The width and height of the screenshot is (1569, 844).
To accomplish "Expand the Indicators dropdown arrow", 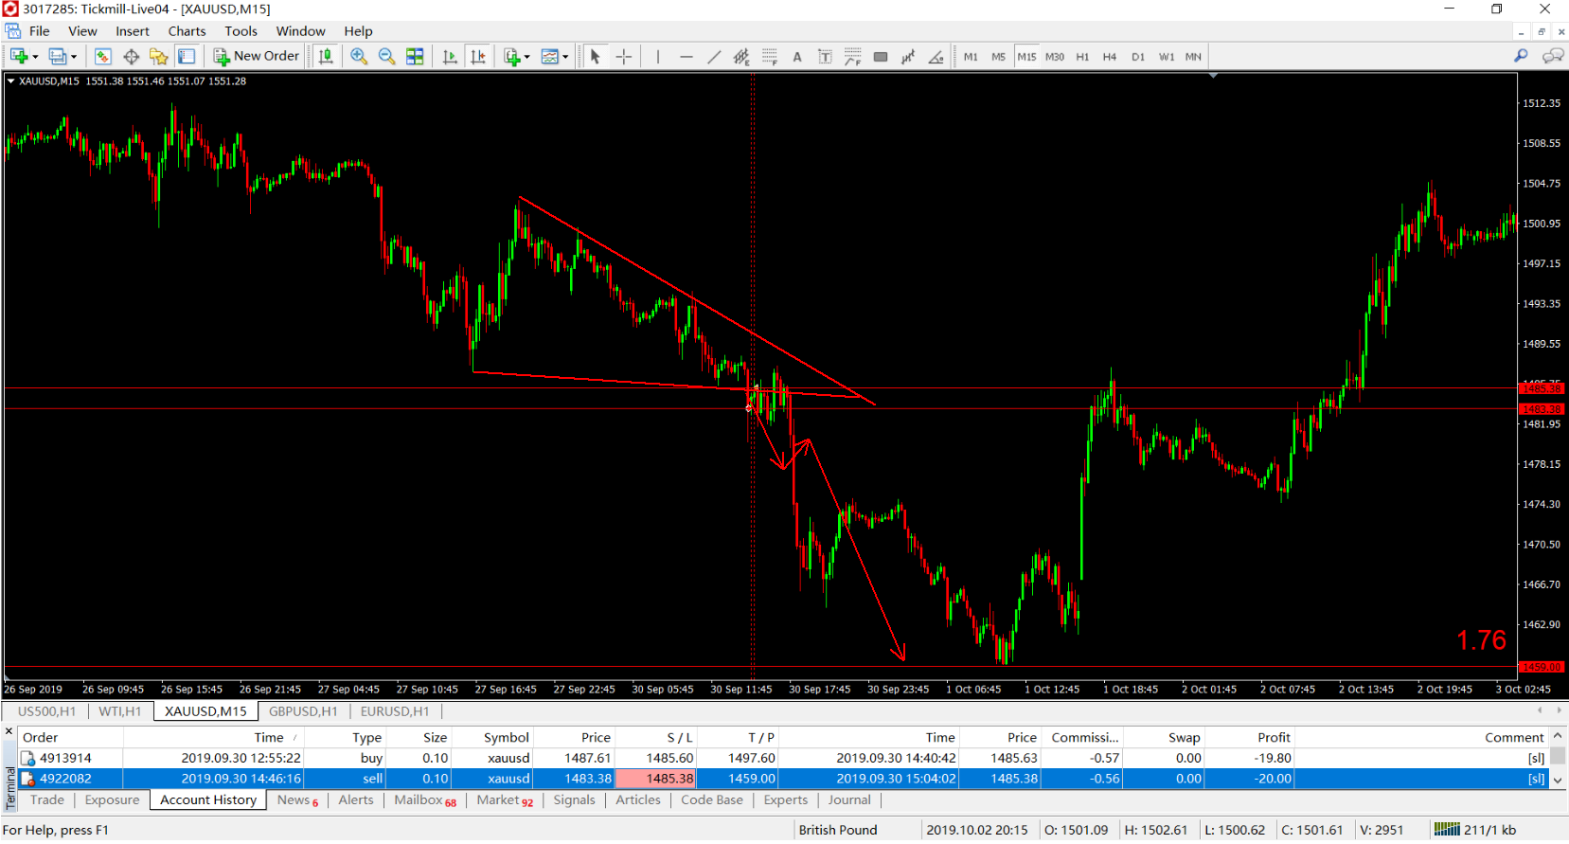I will point(527,57).
